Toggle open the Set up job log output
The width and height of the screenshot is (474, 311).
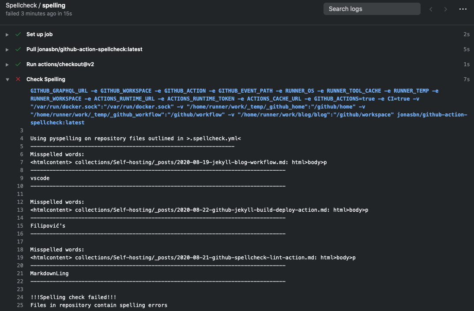7,34
